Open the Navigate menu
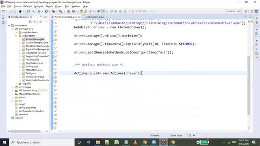Screen dimensions: 260x146 click(39, 6)
